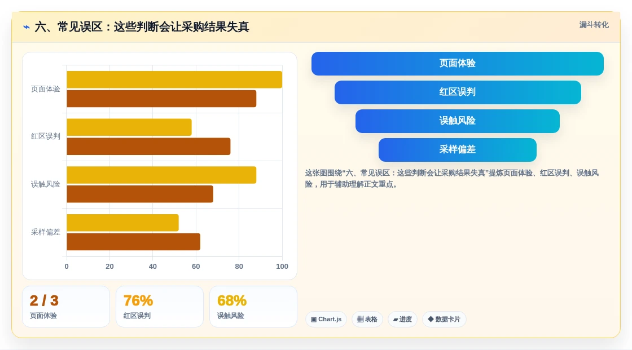The width and height of the screenshot is (632, 350).
Task: Select the 采样偏差 funnel stage
Action: click(458, 150)
